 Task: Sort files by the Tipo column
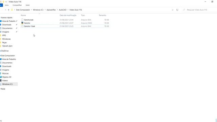tap(83, 15)
